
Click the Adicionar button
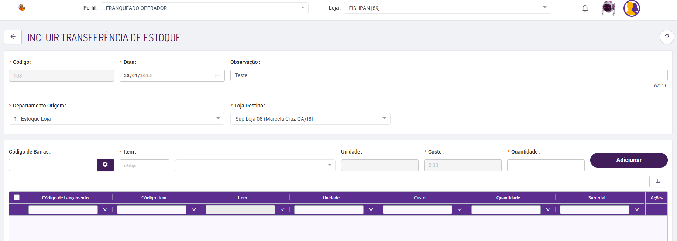629,160
